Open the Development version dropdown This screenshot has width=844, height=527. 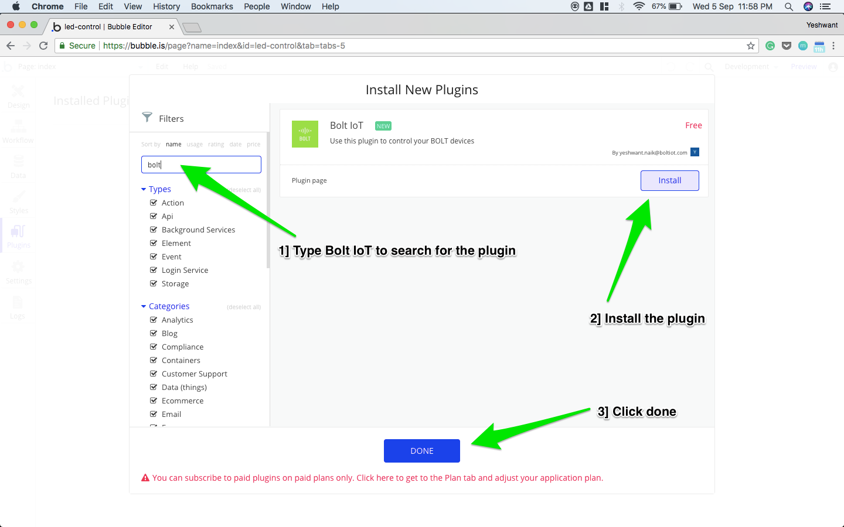(x=751, y=67)
